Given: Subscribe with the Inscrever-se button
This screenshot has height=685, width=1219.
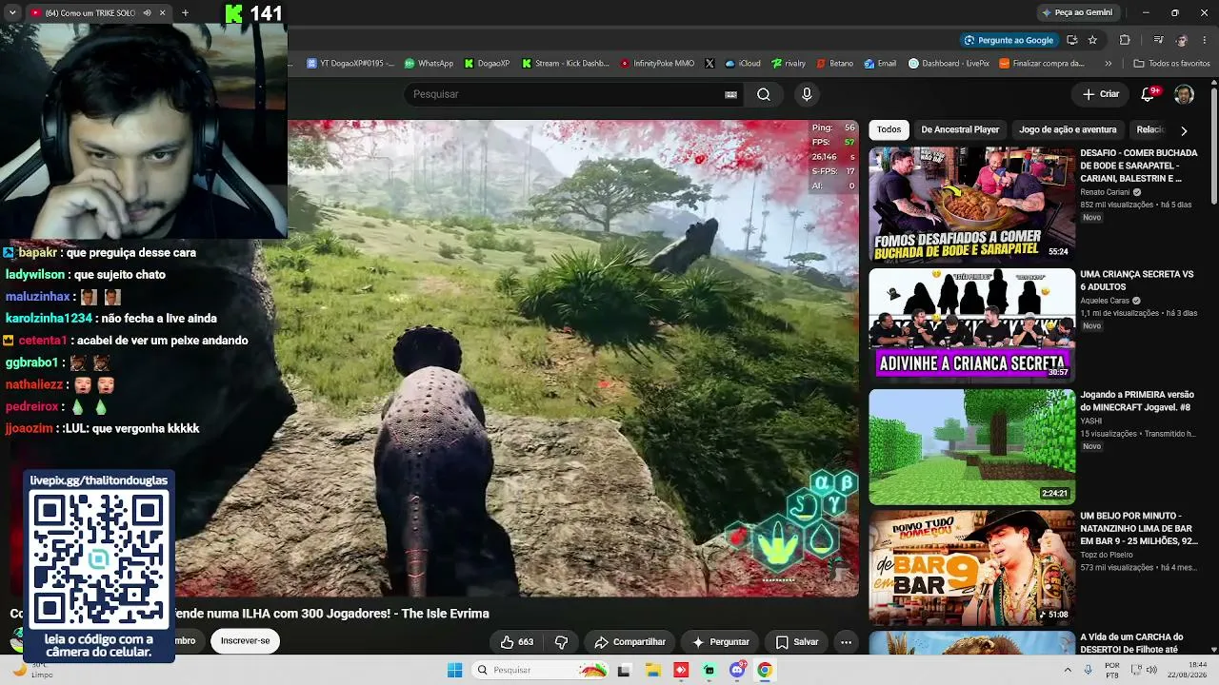Looking at the screenshot, I should pyautogui.click(x=245, y=640).
